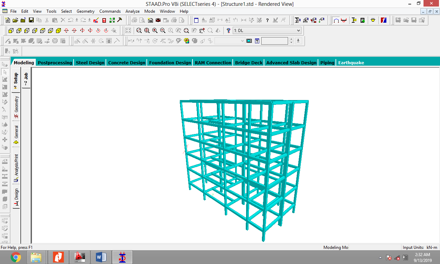Image resolution: width=440 pixels, height=264 pixels.
Task: Click the Zoom In magnifier icon
Action: [x=155, y=31]
